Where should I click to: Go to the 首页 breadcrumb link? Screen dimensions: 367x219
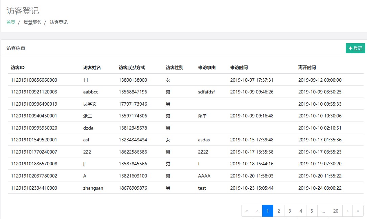pyautogui.click(x=11, y=22)
